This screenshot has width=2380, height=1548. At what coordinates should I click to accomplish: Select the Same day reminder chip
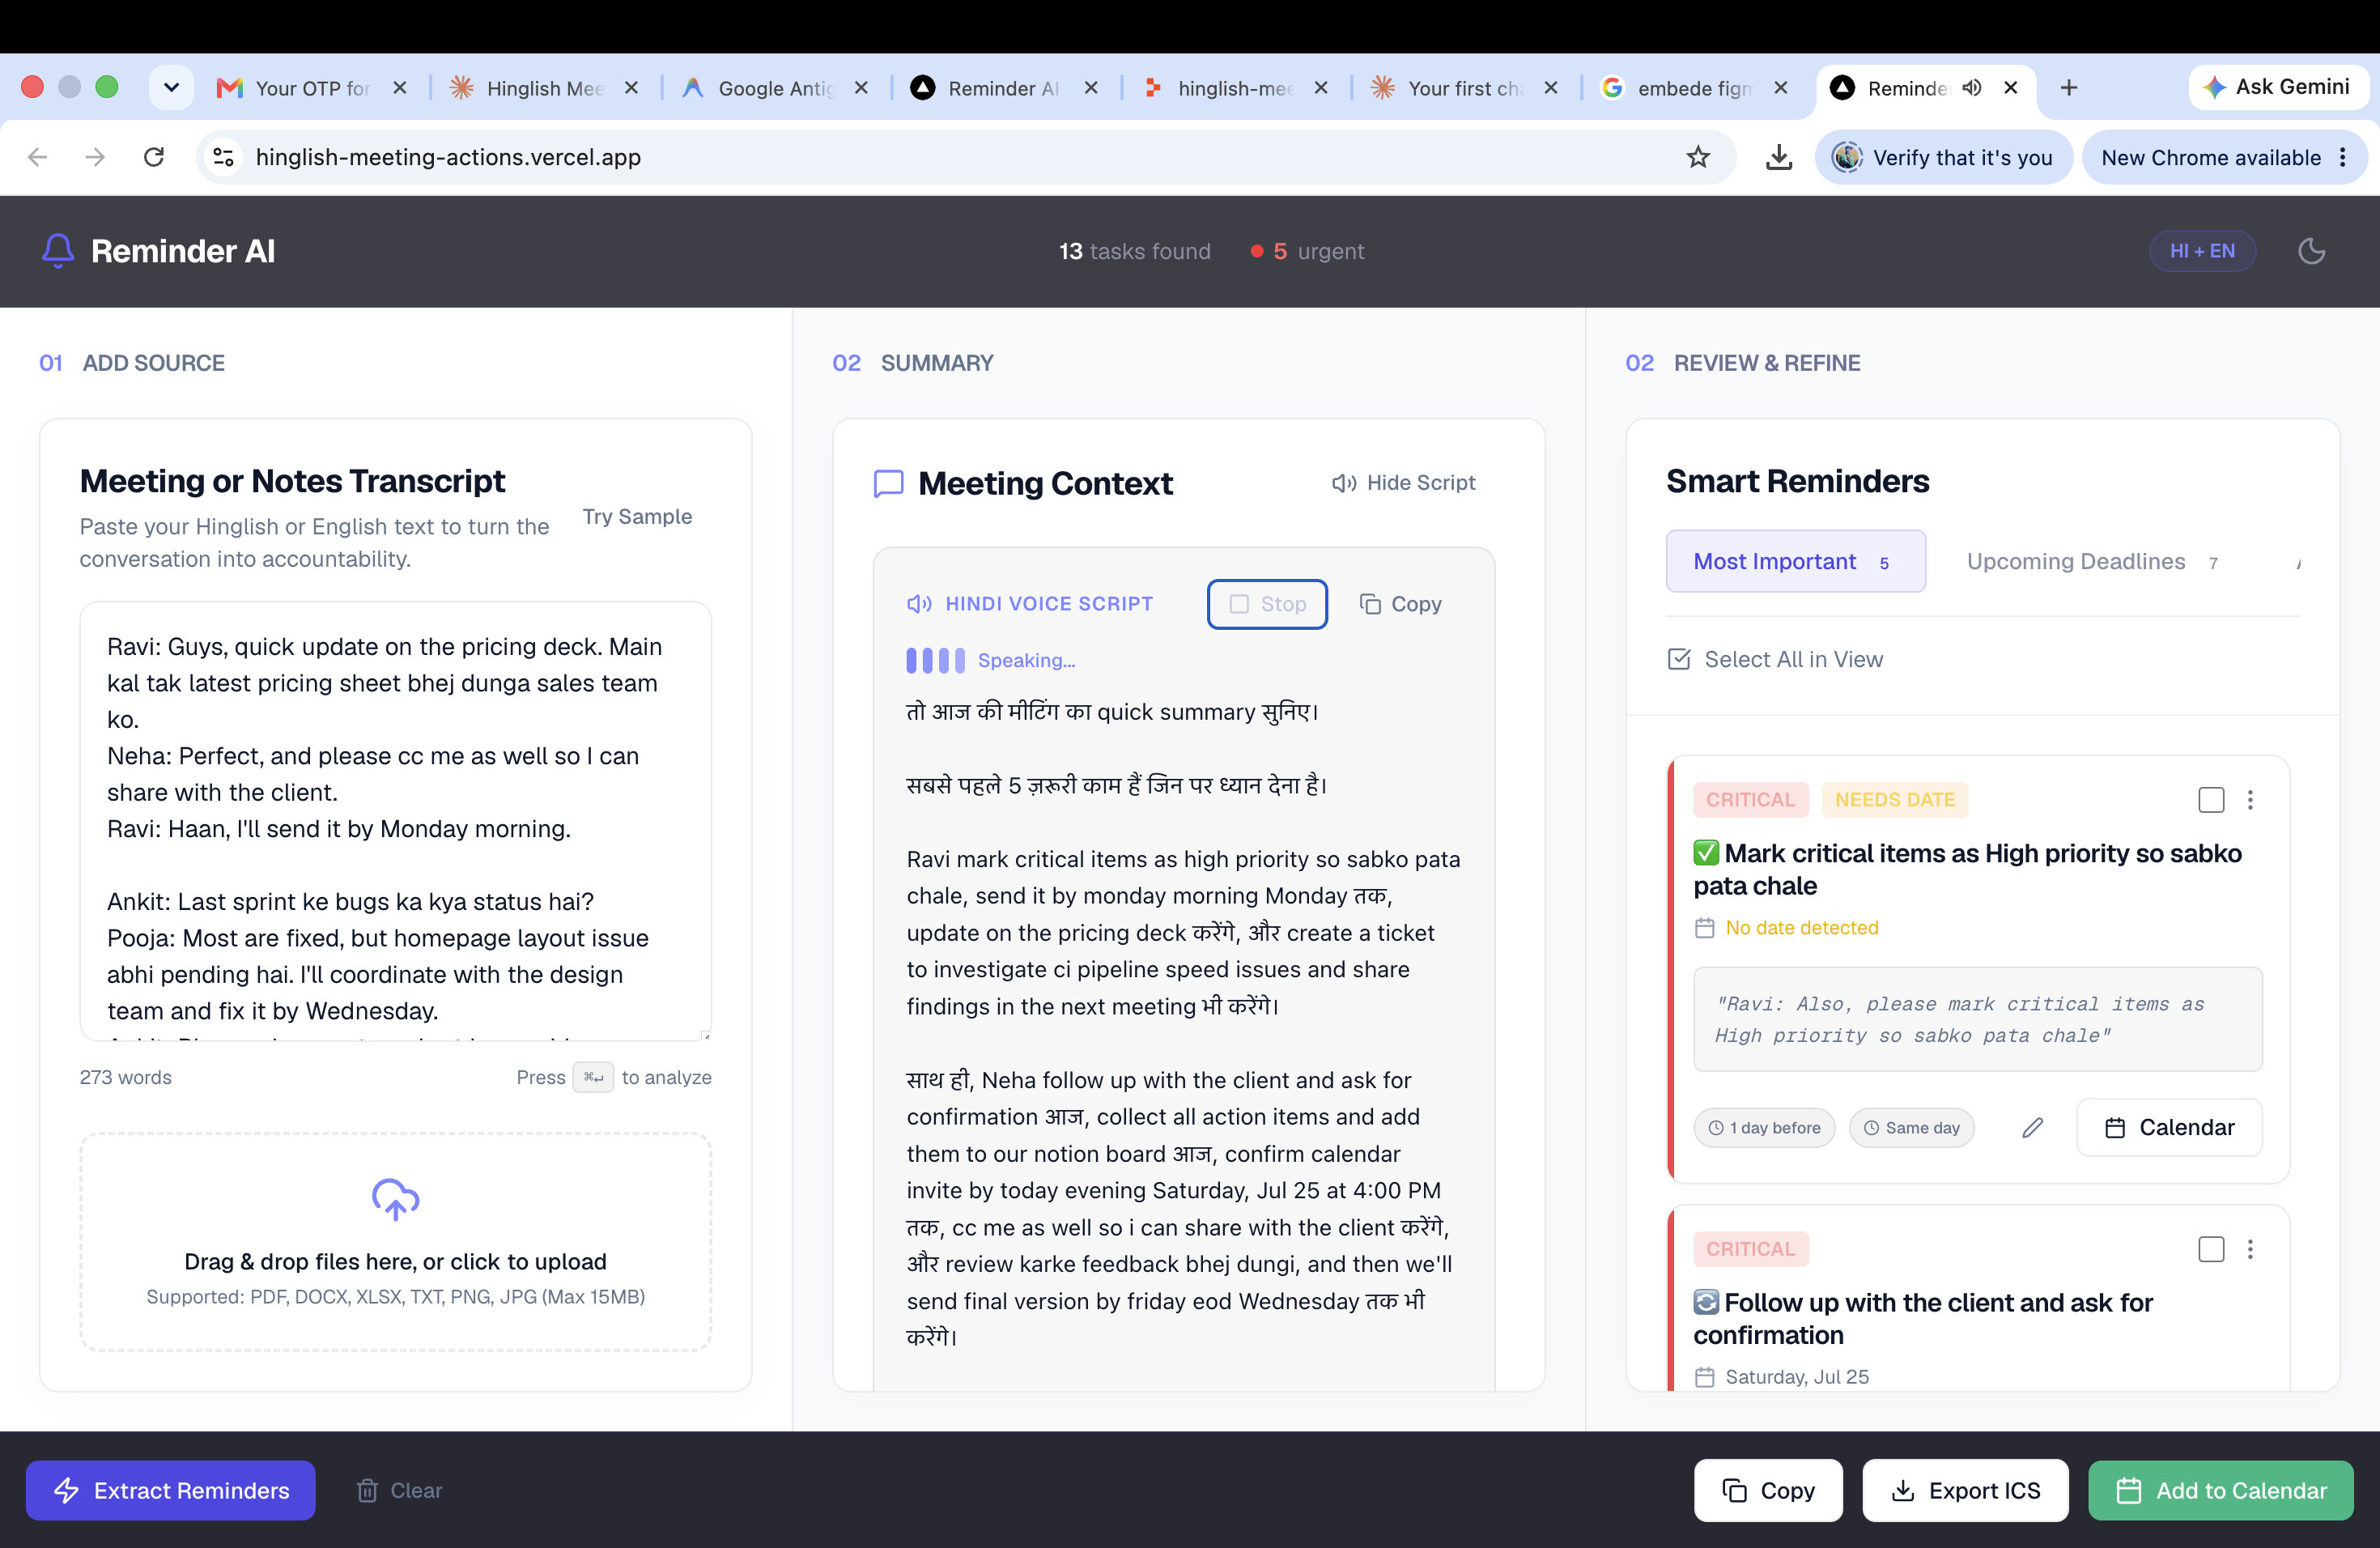(1911, 1128)
